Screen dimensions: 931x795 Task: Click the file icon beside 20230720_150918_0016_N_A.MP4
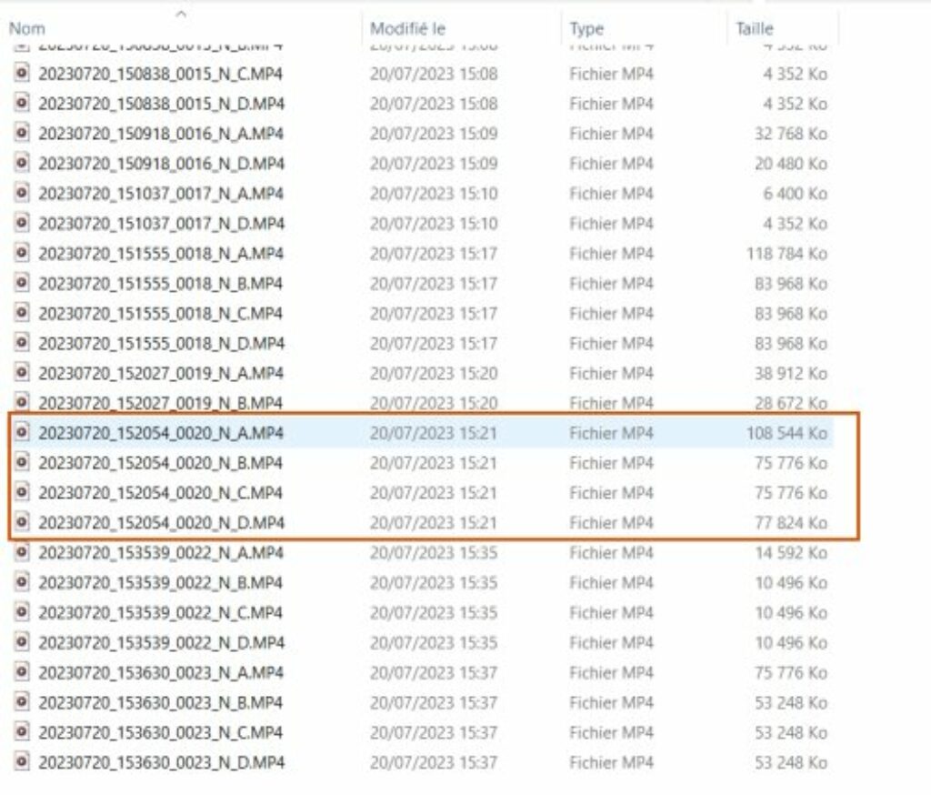tap(24, 134)
